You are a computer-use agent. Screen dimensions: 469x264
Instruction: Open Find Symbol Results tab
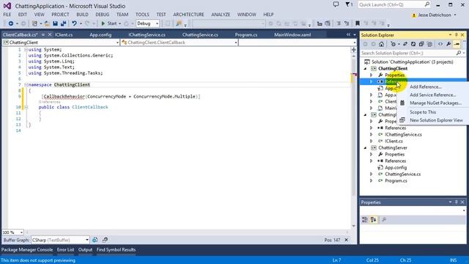point(116,249)
